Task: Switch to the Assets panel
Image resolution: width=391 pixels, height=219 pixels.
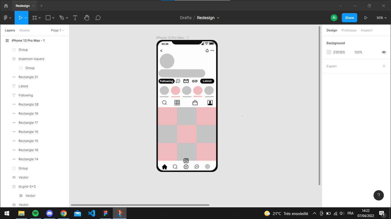Action: [24, 30]
